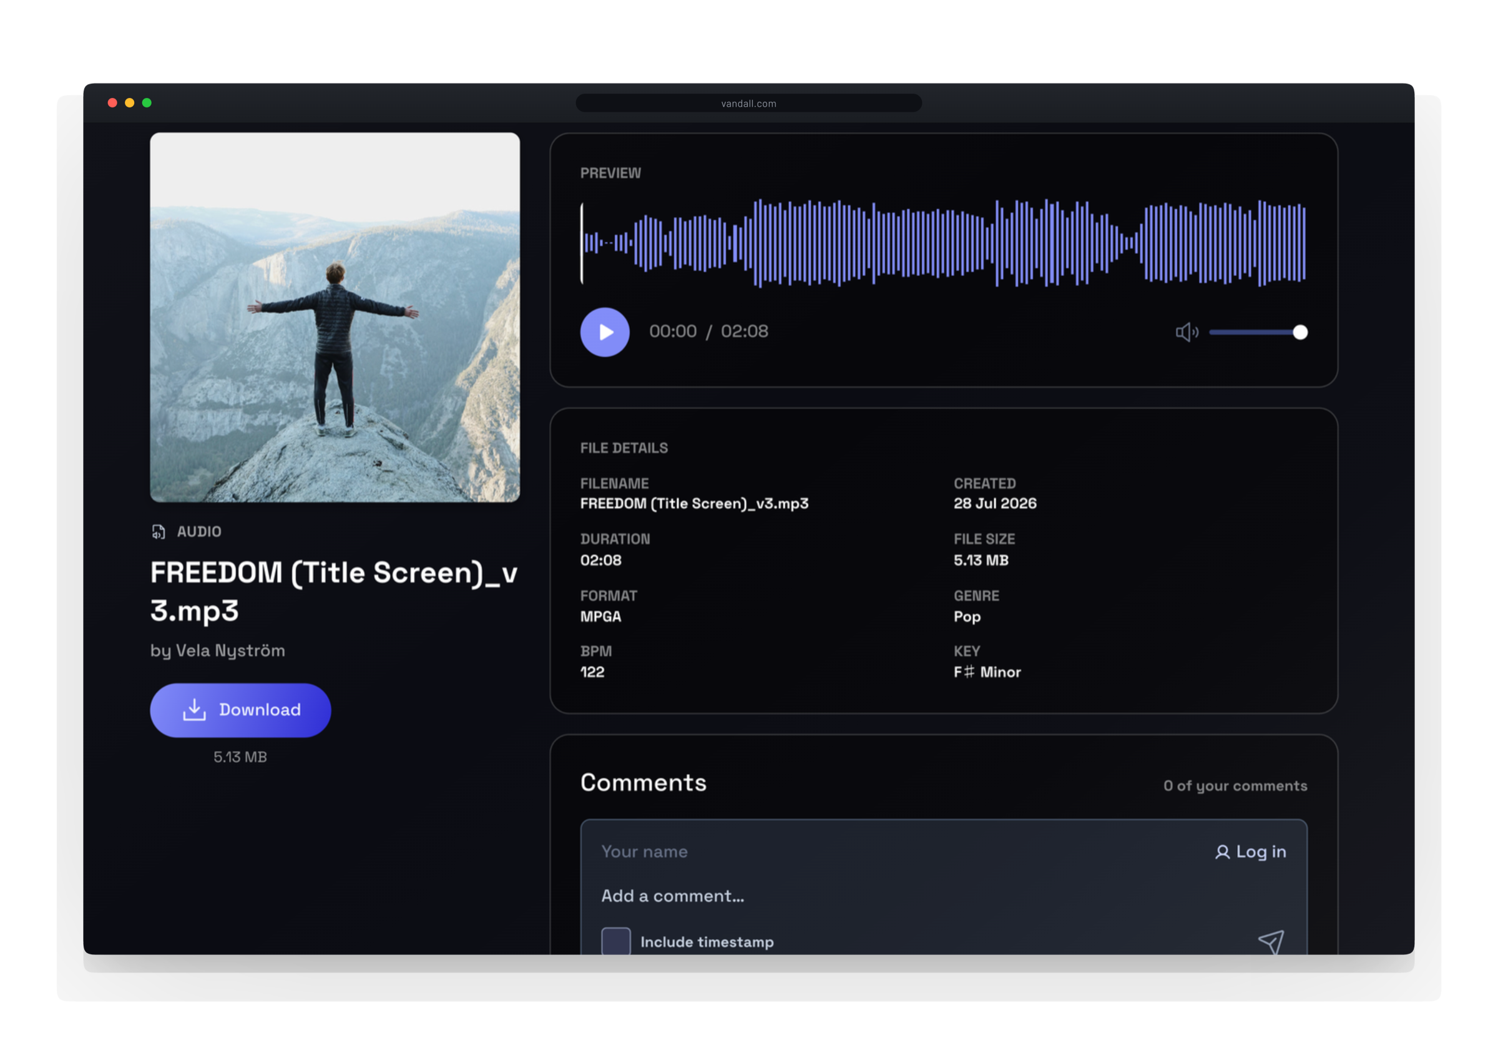Play the audio preview

click(605, 331)
